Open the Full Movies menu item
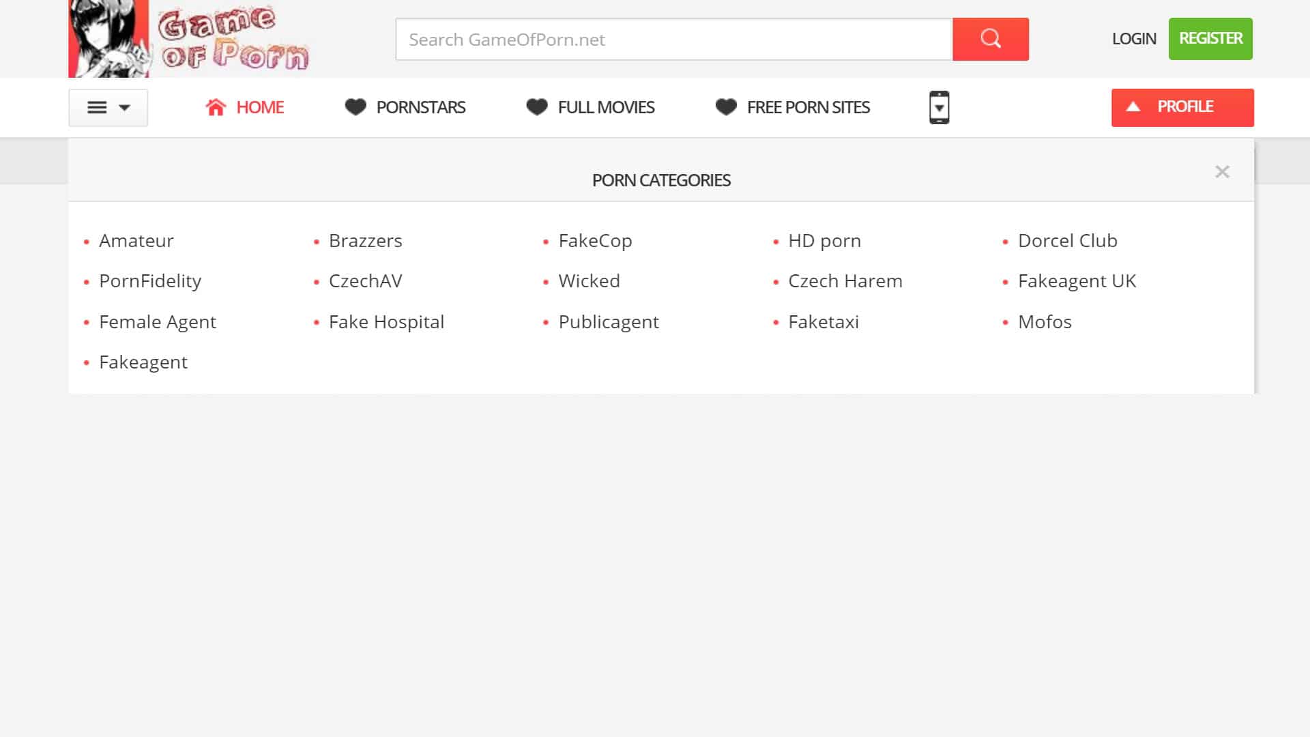 [606, 107]
